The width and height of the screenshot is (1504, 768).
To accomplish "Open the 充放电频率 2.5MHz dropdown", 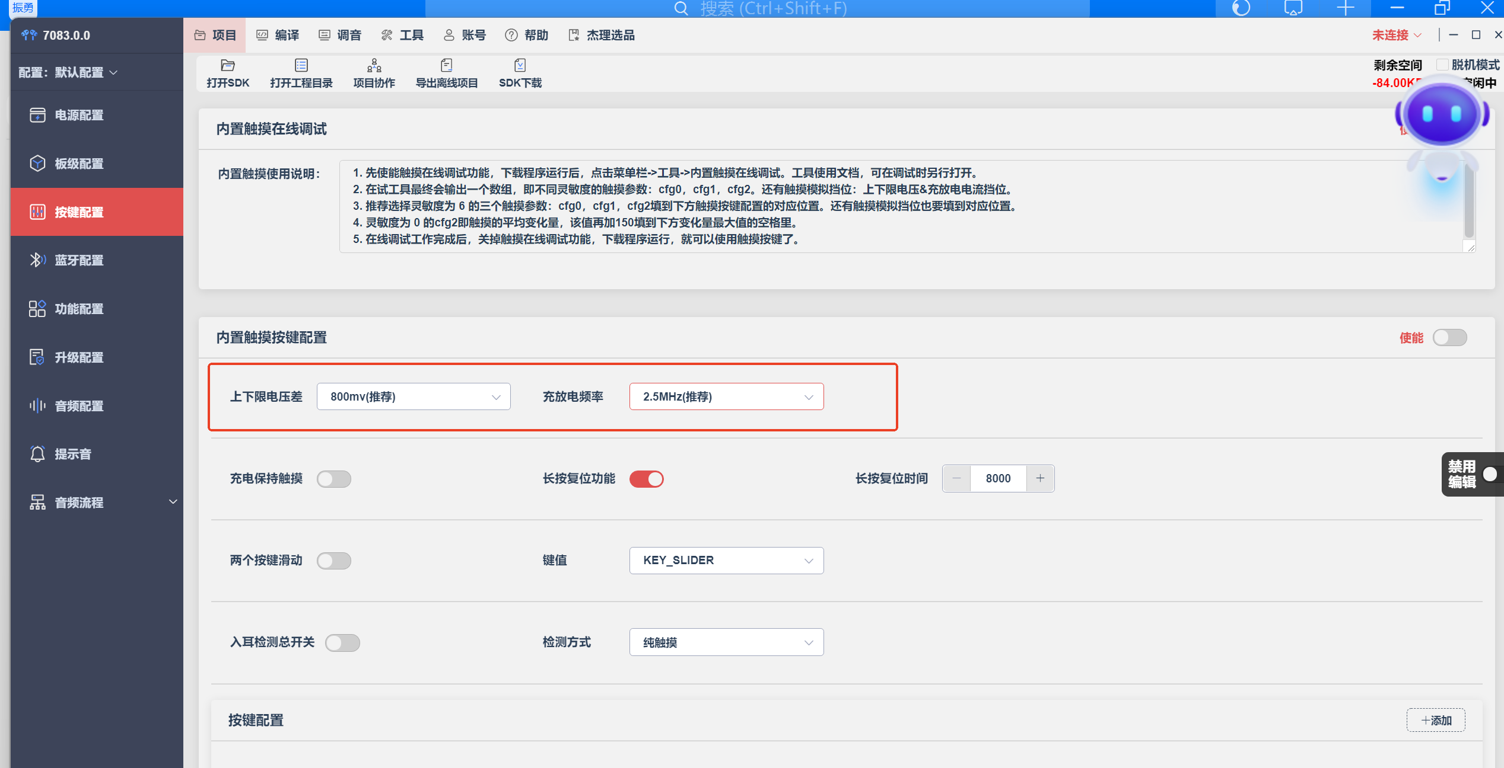I will (726, 396).
